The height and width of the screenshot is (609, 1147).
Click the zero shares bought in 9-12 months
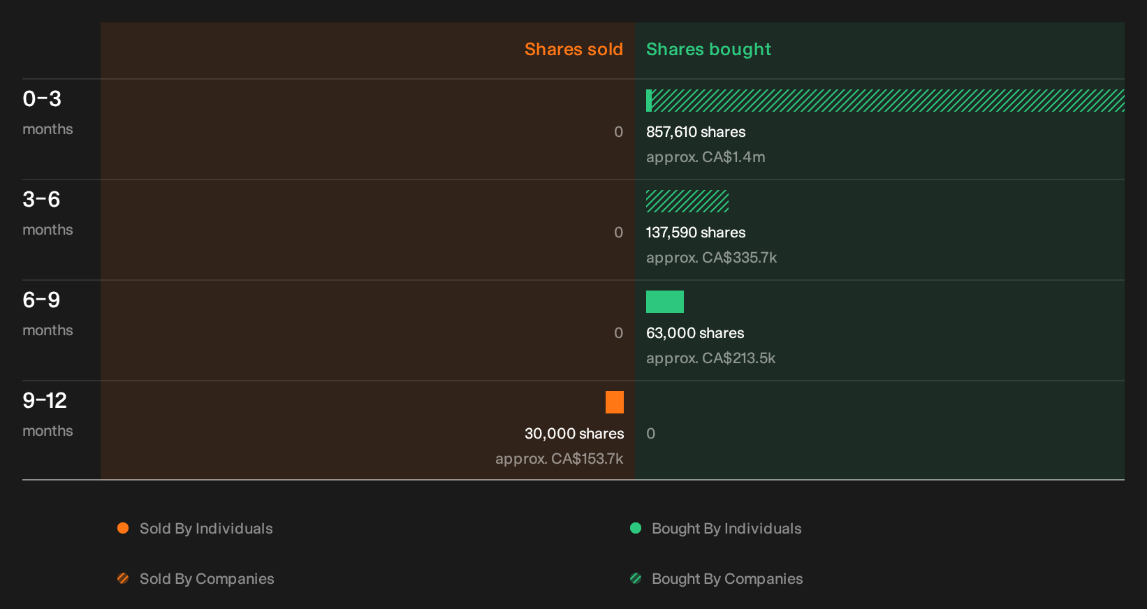pyautogui.click(x=651, y=434)
